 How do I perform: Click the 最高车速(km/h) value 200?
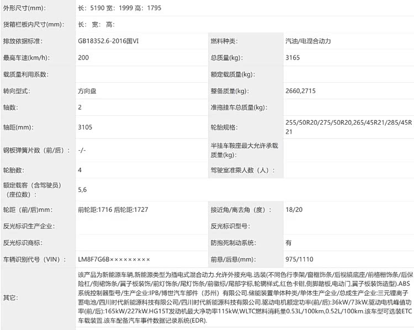coord(83,57)
